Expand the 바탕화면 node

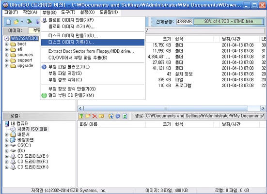click(x=7, y=140)
